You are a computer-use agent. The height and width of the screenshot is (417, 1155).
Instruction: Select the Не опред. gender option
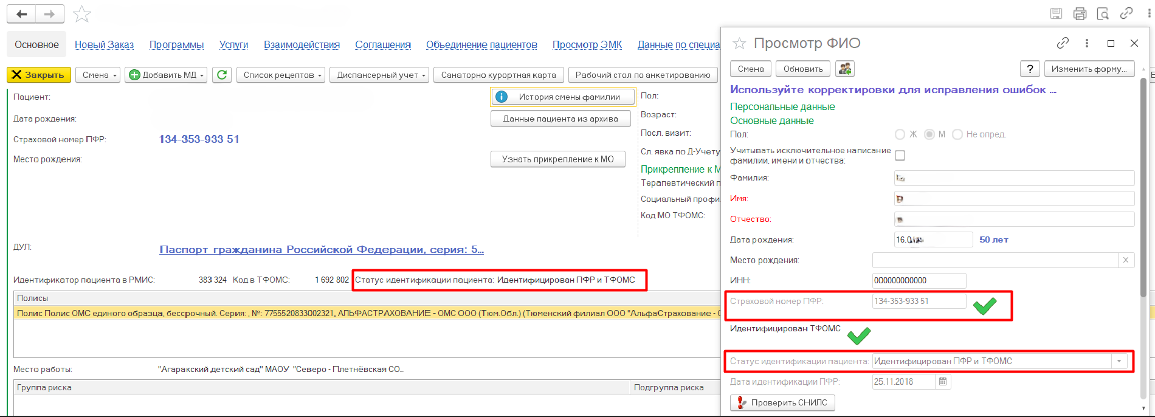pos(957,134)
